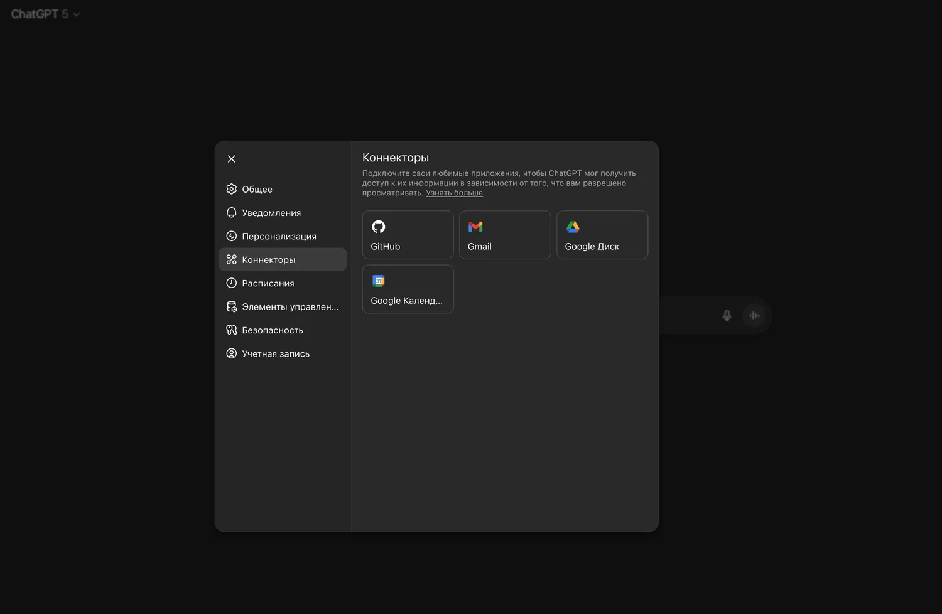Viewport: 942px width, 614px height.
Task: Click the GitHub octocat logo
Action: pyautogui.click(x=379, y=227)
